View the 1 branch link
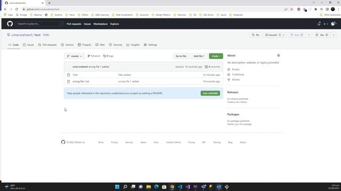 (x=94, y=56)
